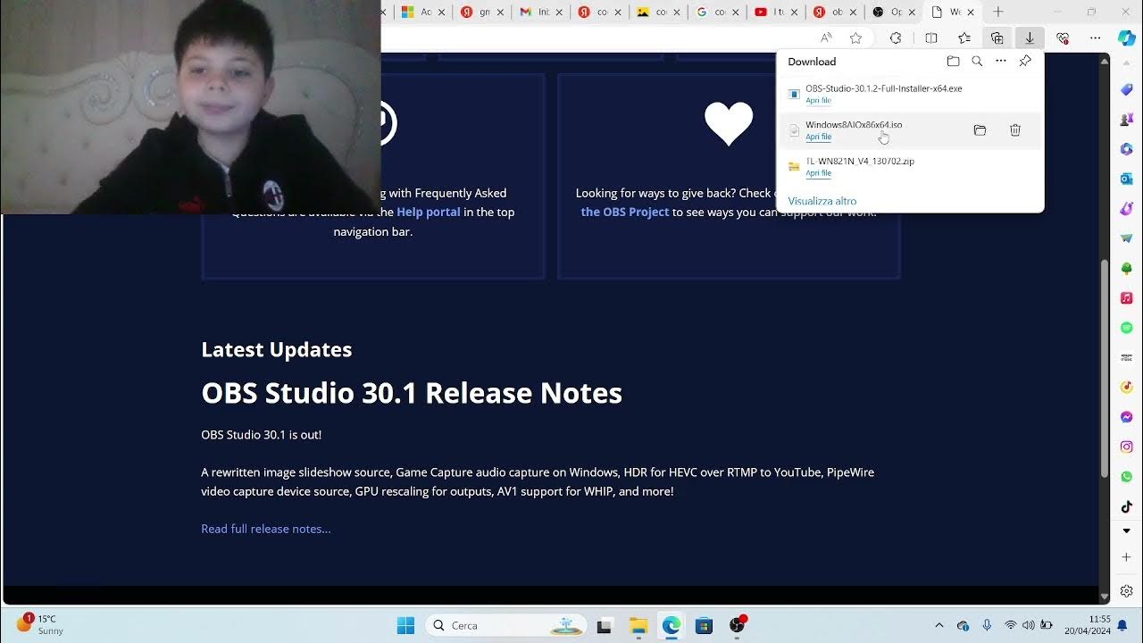Open the Help portal link

click(429, 212)
